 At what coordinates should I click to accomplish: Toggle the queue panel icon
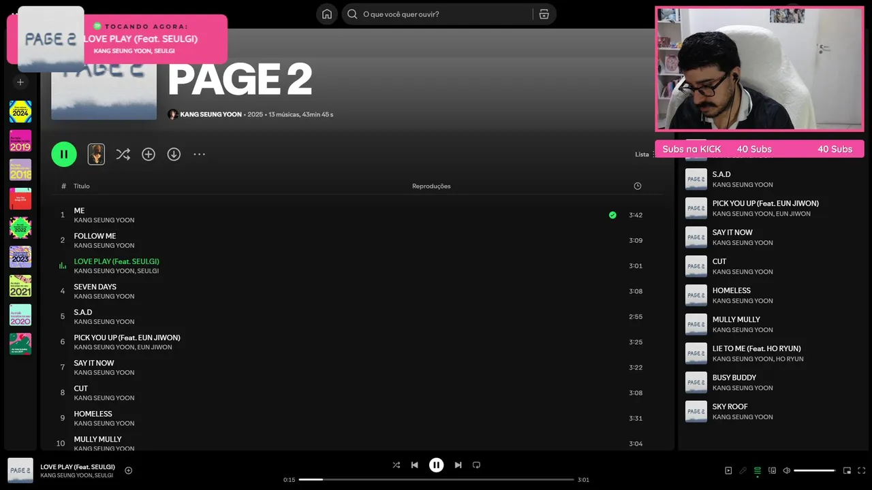(758, 470)
